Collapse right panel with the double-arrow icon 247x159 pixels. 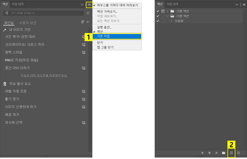tap(237, 5)
